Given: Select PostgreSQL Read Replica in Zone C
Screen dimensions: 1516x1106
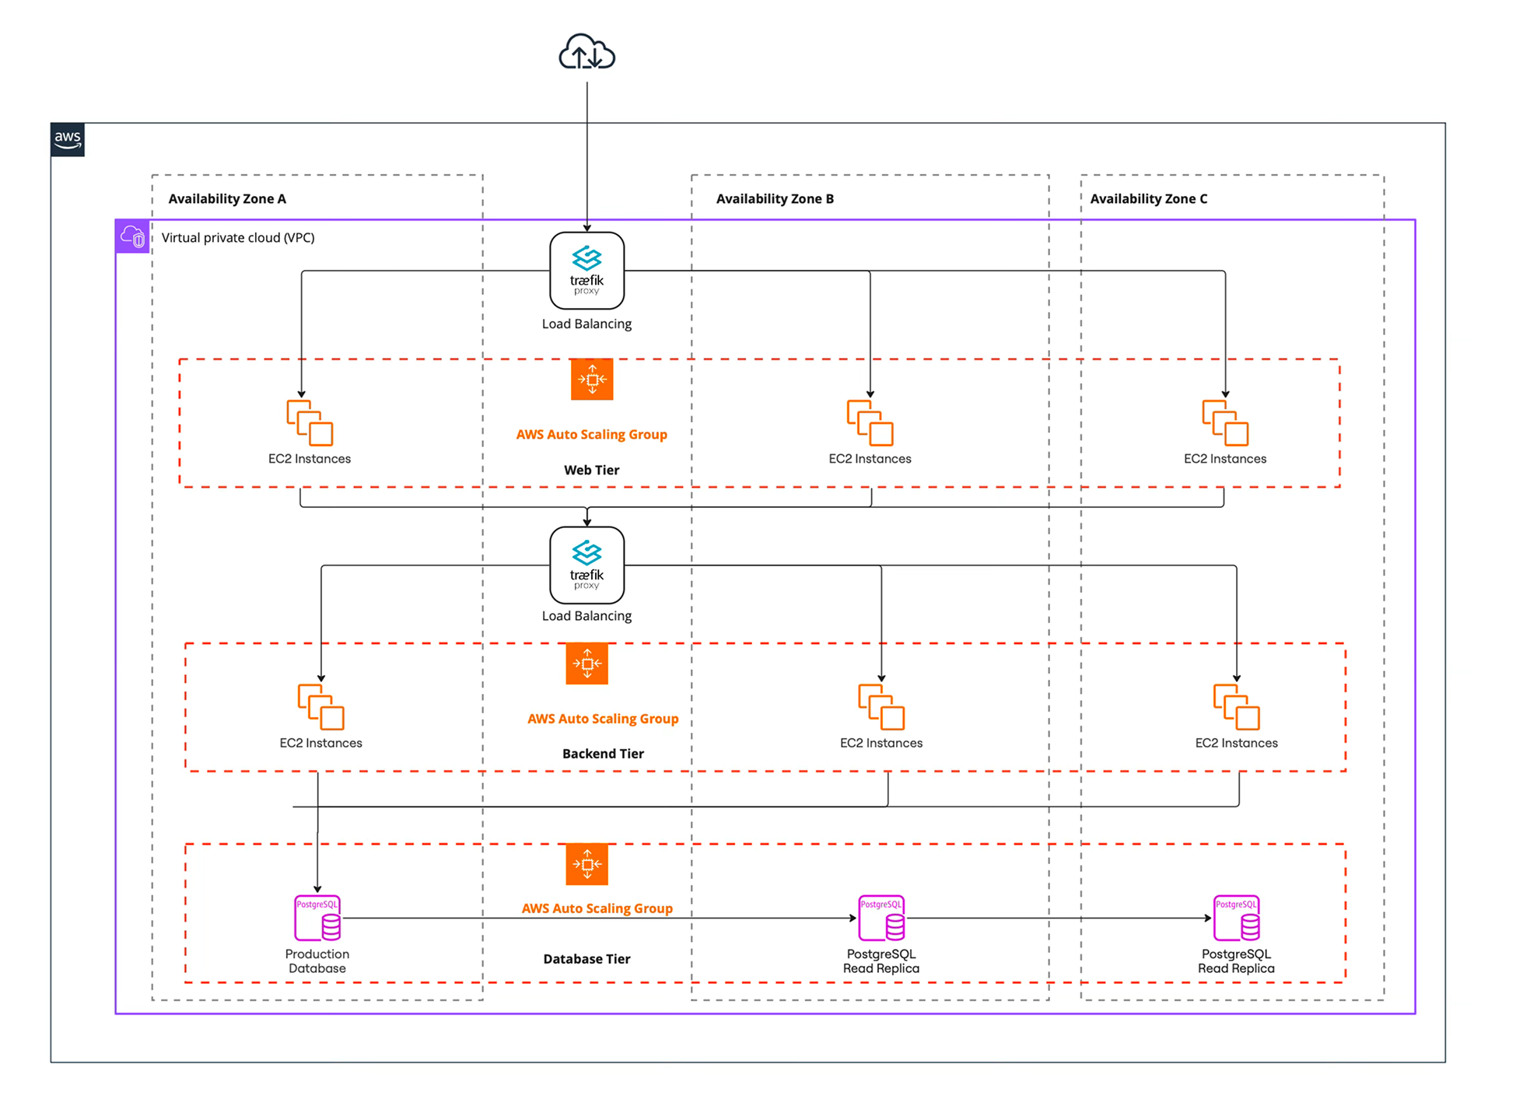Looking at the screenshot, I should [x=1236, y=919].
